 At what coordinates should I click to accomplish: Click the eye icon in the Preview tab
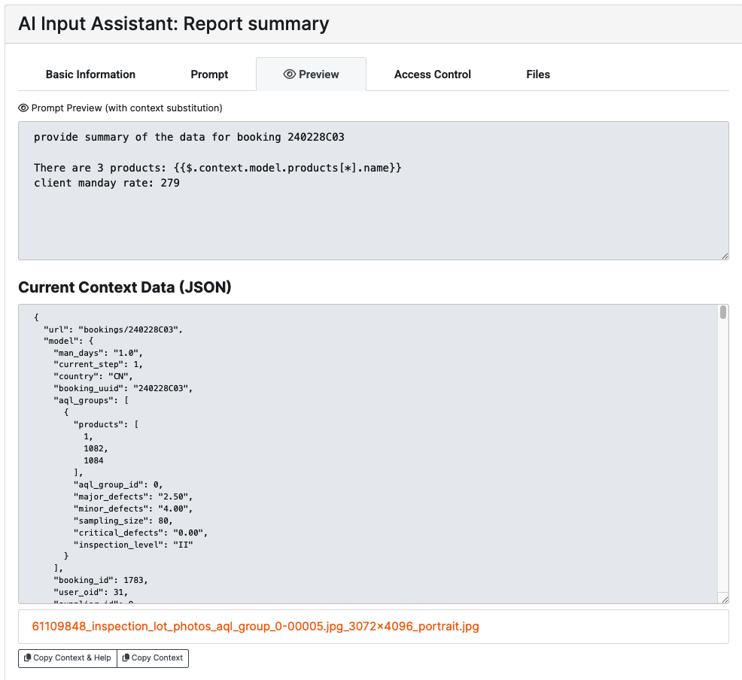coord(289,74)
